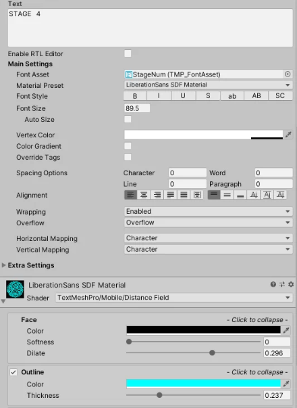This screenshot has height=408, width=297.
Task: Toggle Strikethrough font style
Action: click(208, 96)
